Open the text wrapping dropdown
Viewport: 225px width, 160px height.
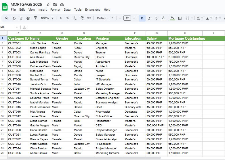tap(218, 18)
